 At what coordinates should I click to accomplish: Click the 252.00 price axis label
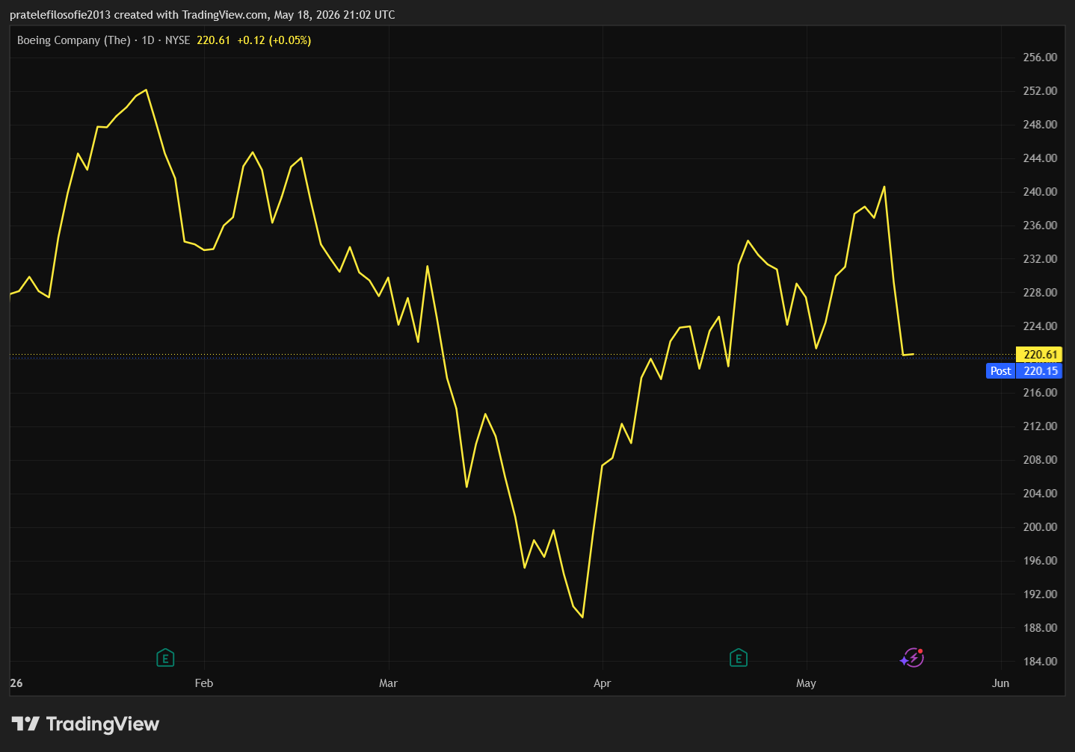coord(1040,91)
